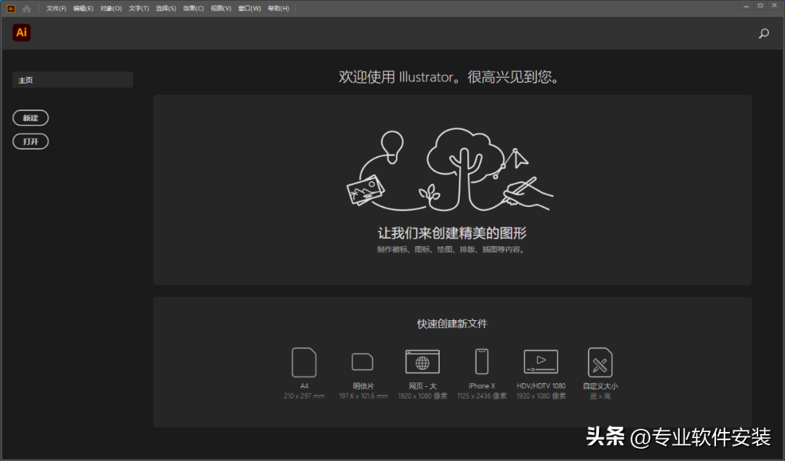Maximize the Illustrator window
785x461 pixels.
(760, 6)
